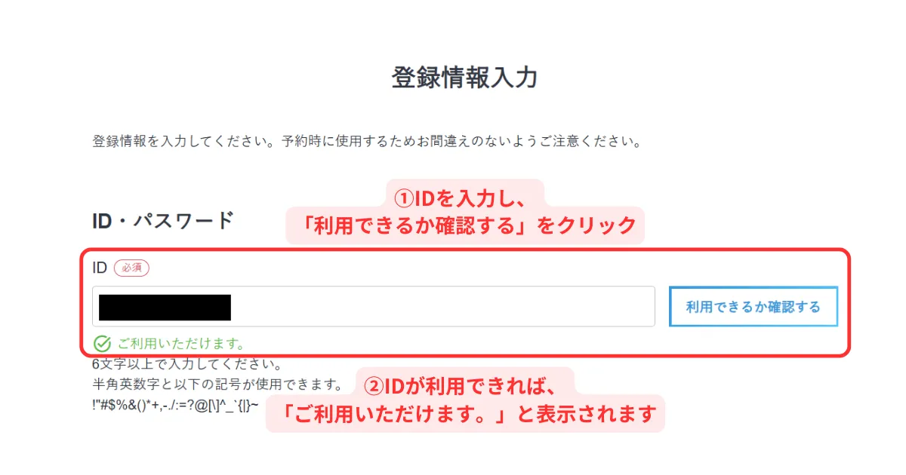This screenshot has width=906, height=475.
Task: Click the 半角英数字と以下の記号が使用できます hint
Action: [217, 385]
